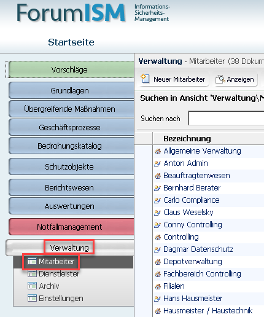Click the house icon beside Filialen
This screenshot has height=317, width=264.
point(158,286)
